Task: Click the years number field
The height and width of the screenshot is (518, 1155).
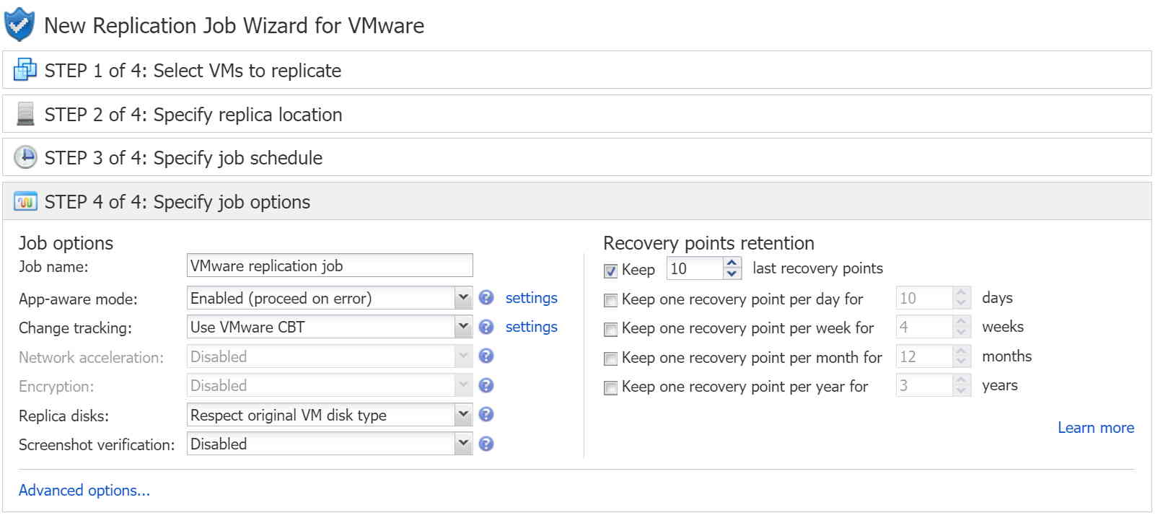Action: point(924,385)
